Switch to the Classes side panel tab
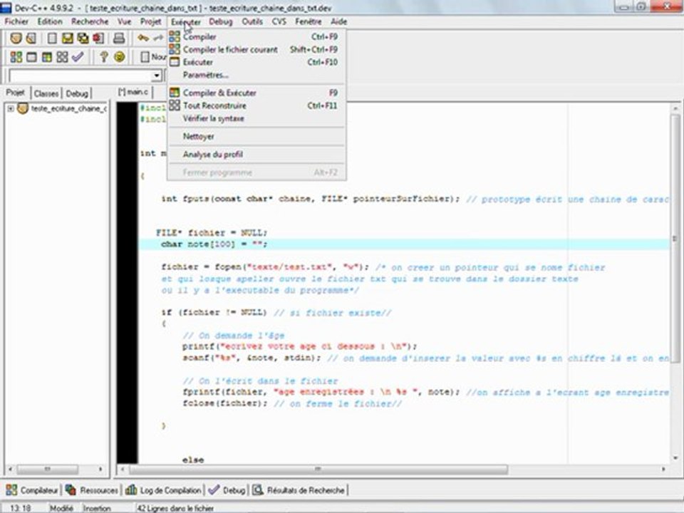The width and height of the screenshot is (684, 513). tap(46, 93)
